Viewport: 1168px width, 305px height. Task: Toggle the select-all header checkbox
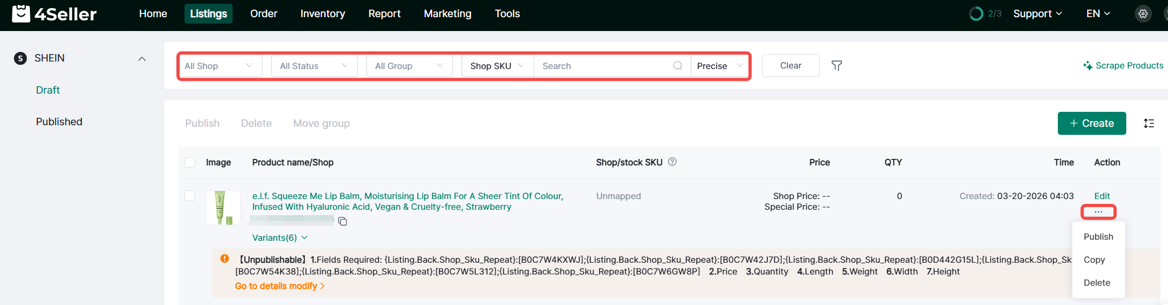click(190, 162)
